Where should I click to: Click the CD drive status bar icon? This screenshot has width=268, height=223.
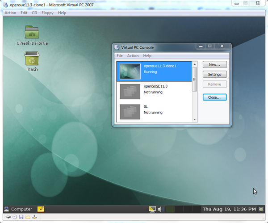pos(15,217)
